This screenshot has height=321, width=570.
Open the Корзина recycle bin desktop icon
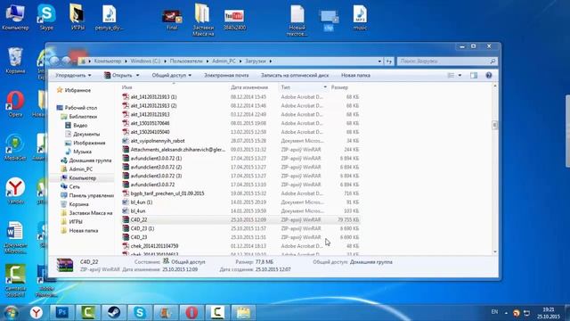tap(15, 61)
